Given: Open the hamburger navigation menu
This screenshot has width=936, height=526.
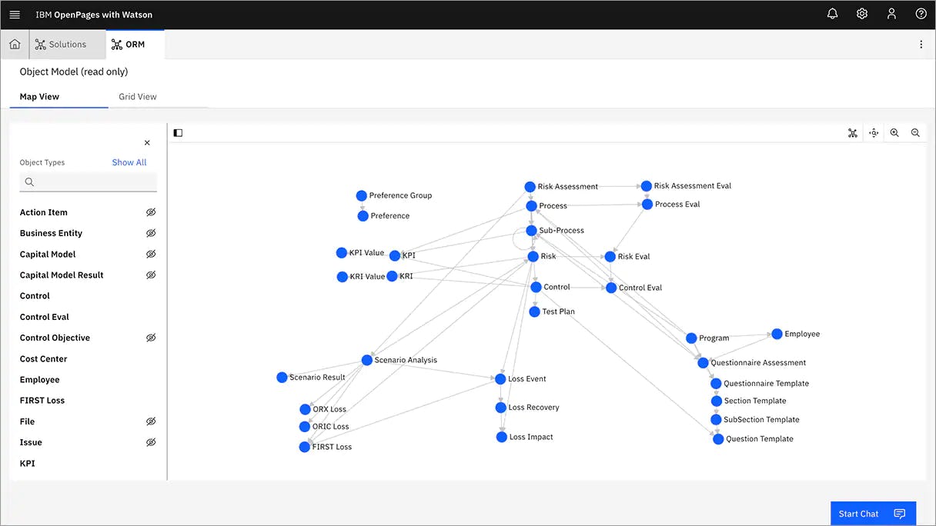Looking at the screenshot, I should point(14,13).
